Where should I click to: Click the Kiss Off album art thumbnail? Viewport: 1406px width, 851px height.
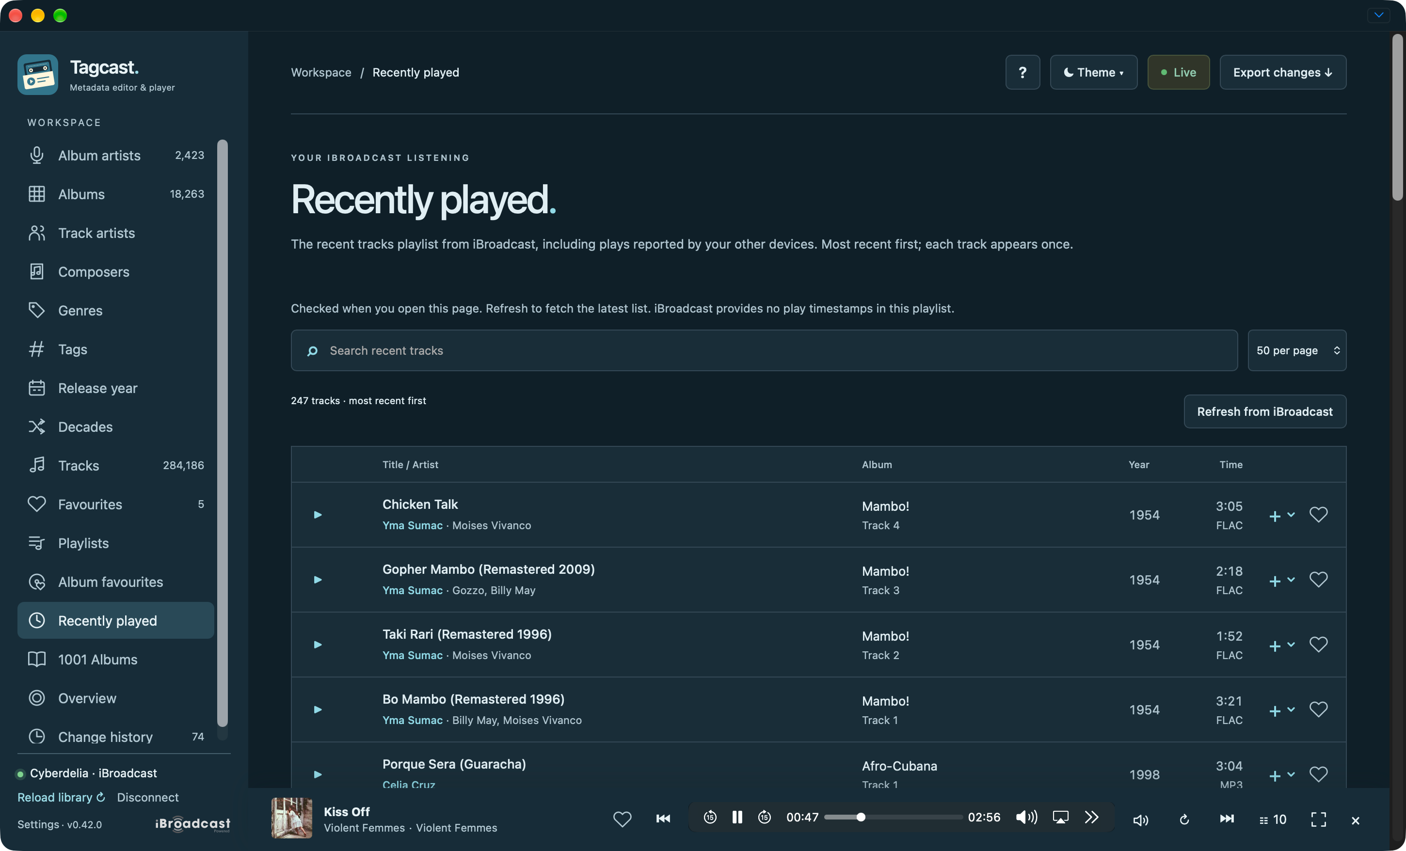click(291, 818)
